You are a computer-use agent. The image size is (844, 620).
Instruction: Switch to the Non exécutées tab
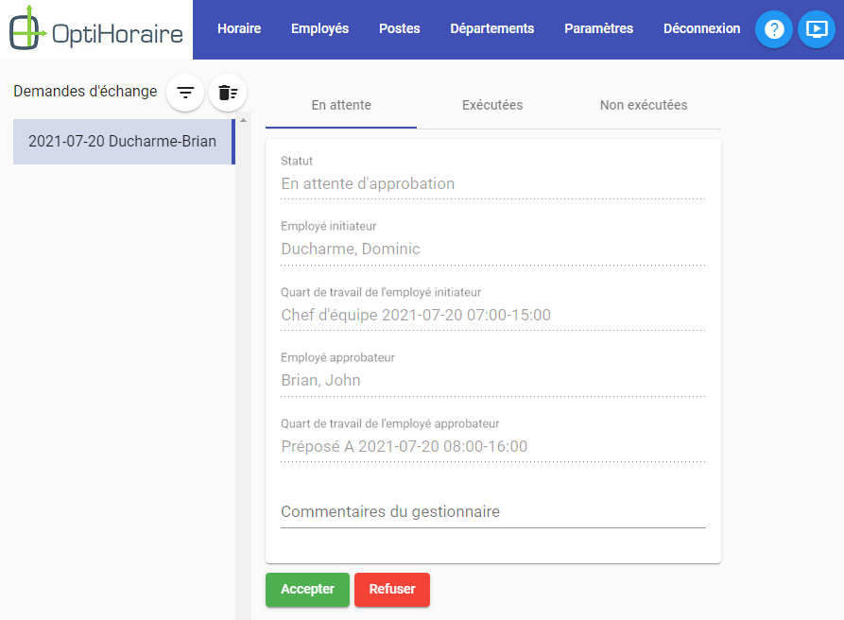644,106
